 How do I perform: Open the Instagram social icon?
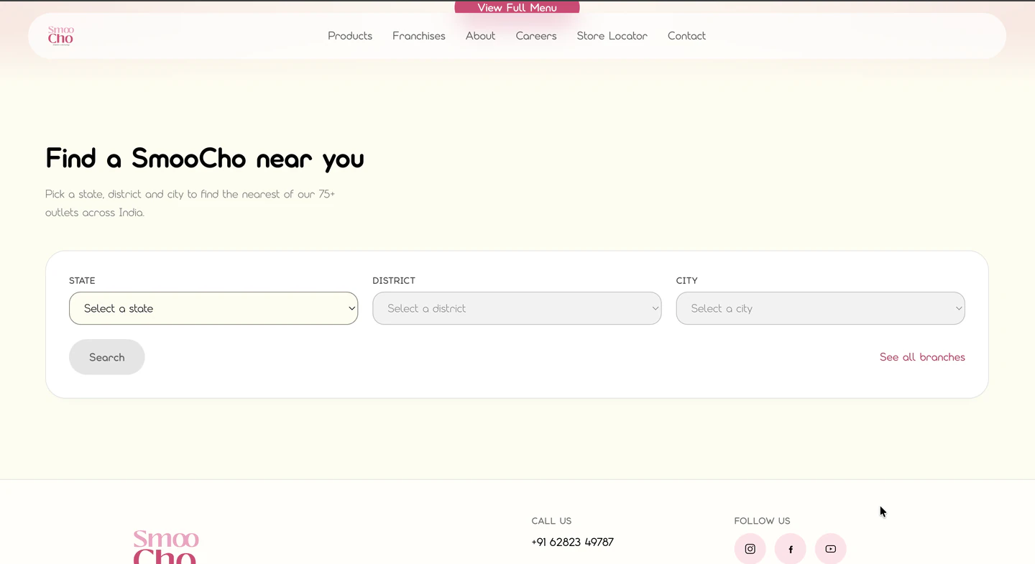click(x=750, y=549)
